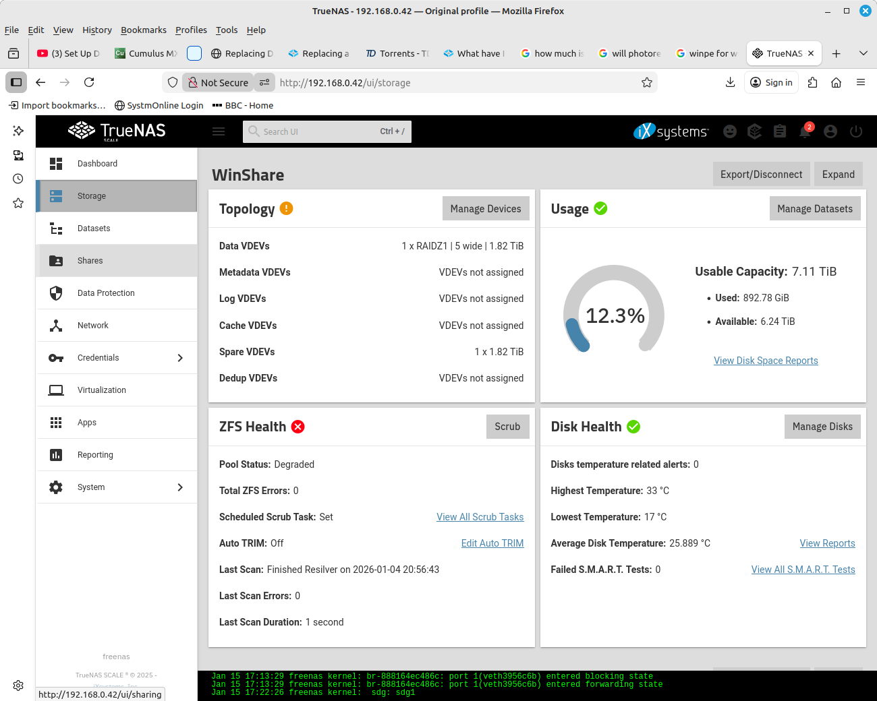Click the ZFS Health error icon
Image resolution: width=877 pixels, height=701 pixels.
[x=298, y=427]
